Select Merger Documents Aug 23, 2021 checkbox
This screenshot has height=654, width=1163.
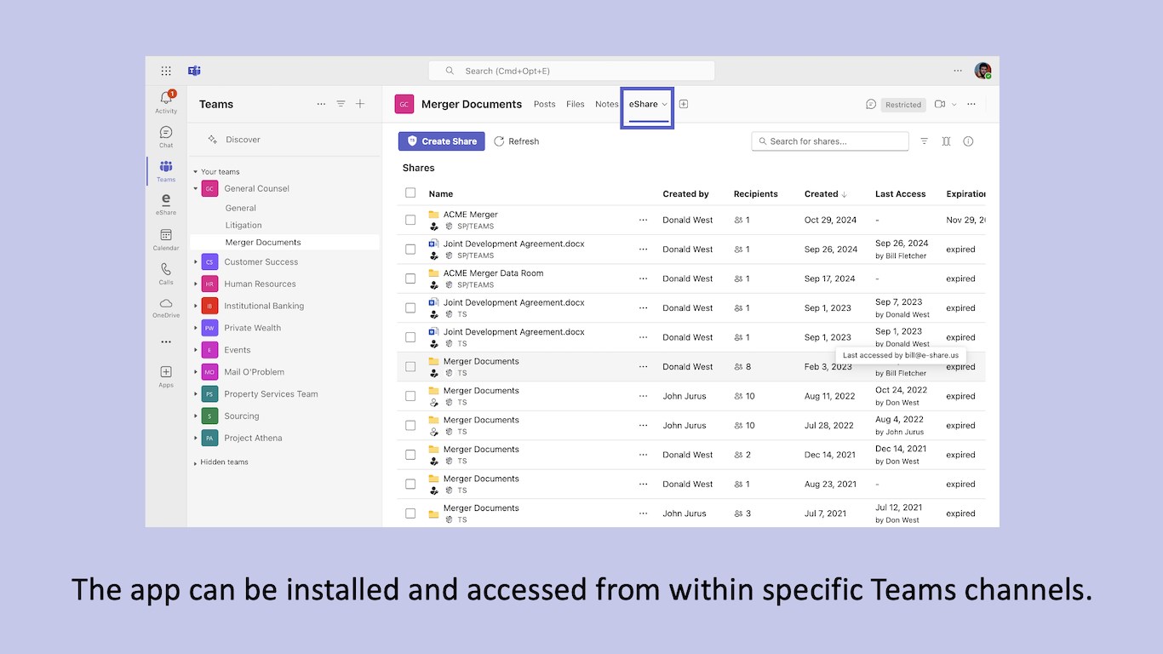(x=410, y=484)
